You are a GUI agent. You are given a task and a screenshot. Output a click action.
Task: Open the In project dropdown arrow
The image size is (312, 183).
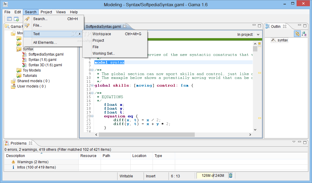pyautogui.click(x=258, y=35)
